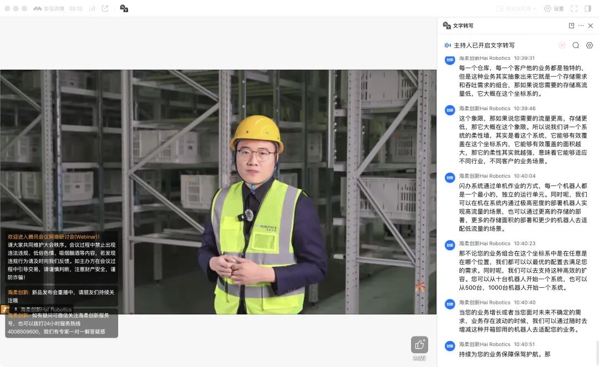Open more options in transcription panel
The width and height of the screenshot is (599, 367).
coord(581,25)
